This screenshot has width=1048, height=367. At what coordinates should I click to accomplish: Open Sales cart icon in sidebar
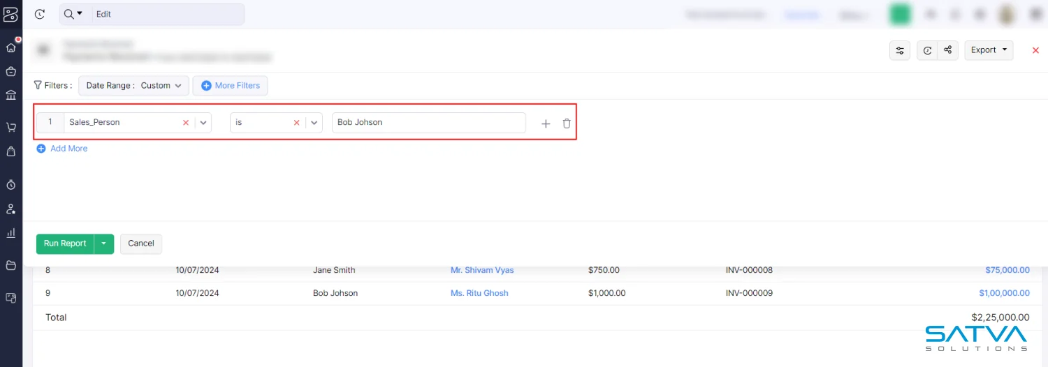coord(10,127)
